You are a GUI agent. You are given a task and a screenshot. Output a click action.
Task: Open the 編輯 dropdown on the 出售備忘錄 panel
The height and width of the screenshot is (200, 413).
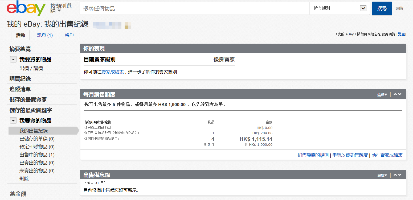tap(382, 175)
